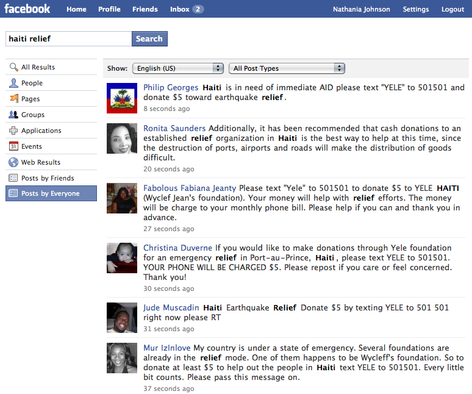The height and width of the screenshot is (394, 472).
Task: Select the All Results filter
Action: click(x=51, y=67)
